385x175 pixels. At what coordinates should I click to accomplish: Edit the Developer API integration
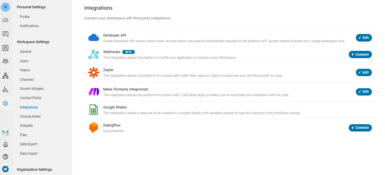[364, 37]
